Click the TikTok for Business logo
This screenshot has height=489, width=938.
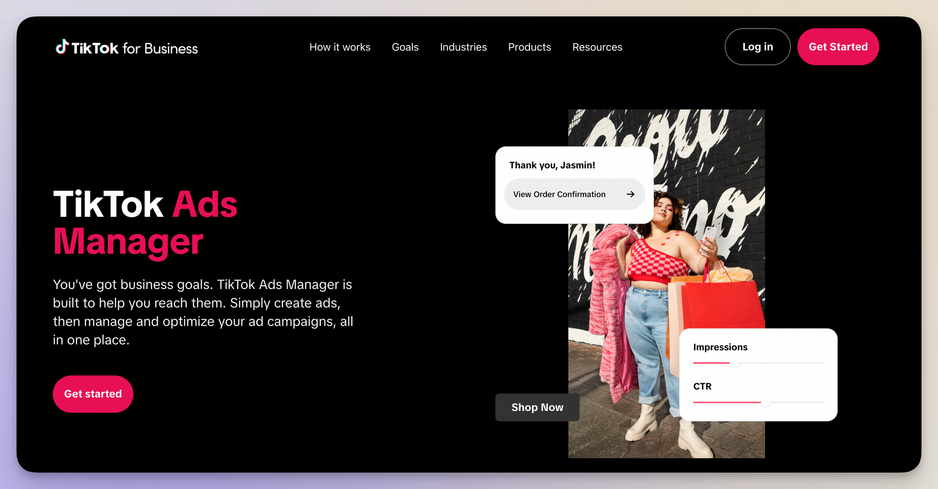click(127, 47)
